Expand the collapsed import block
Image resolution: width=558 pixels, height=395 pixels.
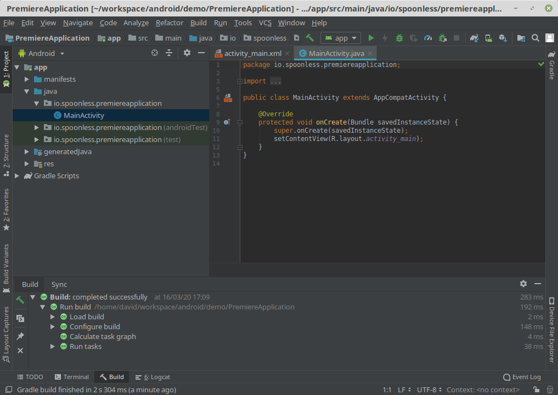coord(240,82)
